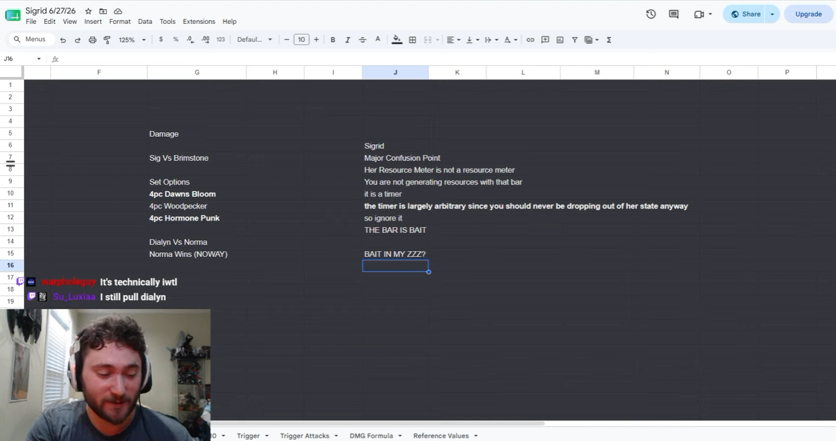Image resolution: width=836 pixels, height=441 pixels.
Task: Open Meet call options arrow
Action: pos(711,14)
